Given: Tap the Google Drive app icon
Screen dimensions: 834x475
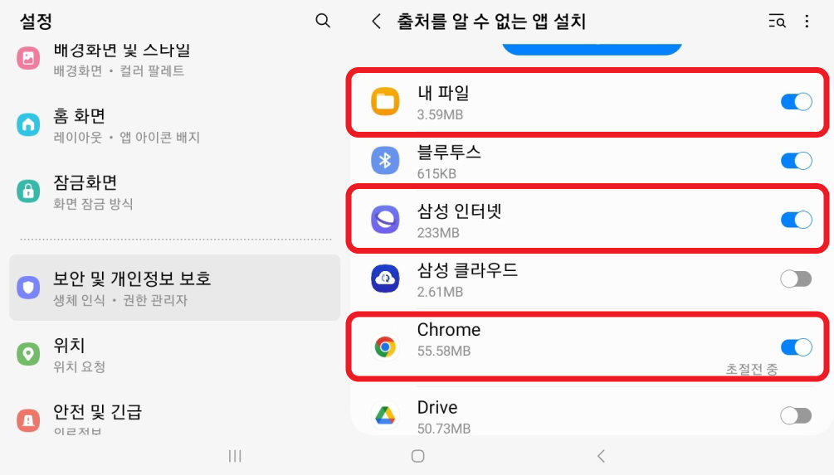Looking at the screenshot, I should click(x=385, y=416).
